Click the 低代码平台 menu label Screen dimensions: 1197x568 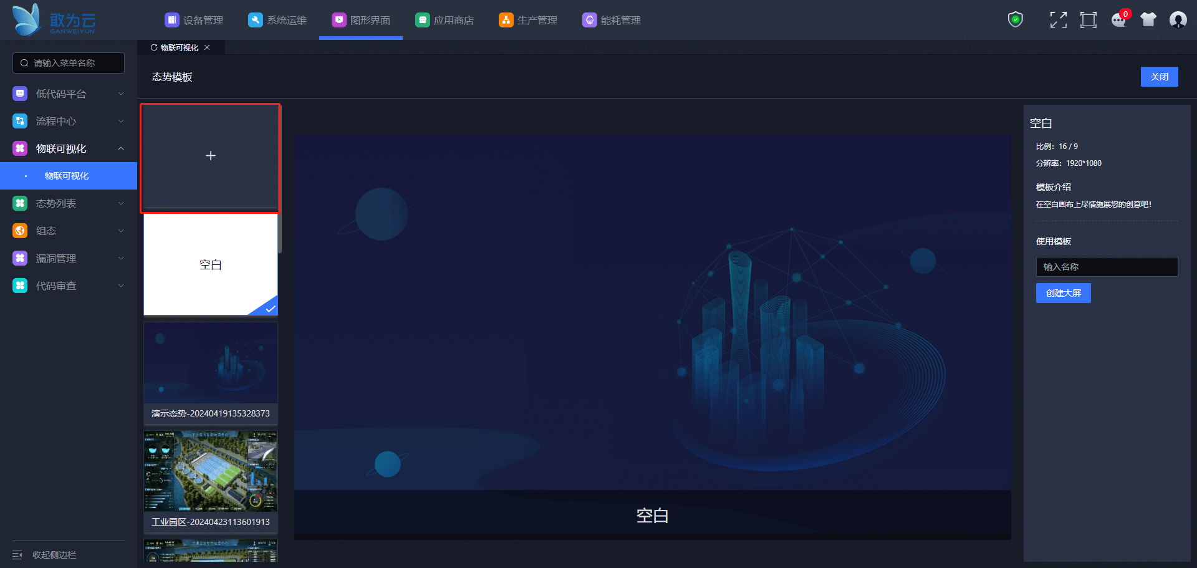[61, 94]
